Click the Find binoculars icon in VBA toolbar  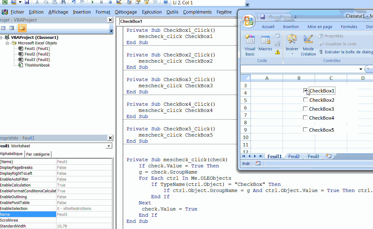pyautogui.click(x=63, y=2)
